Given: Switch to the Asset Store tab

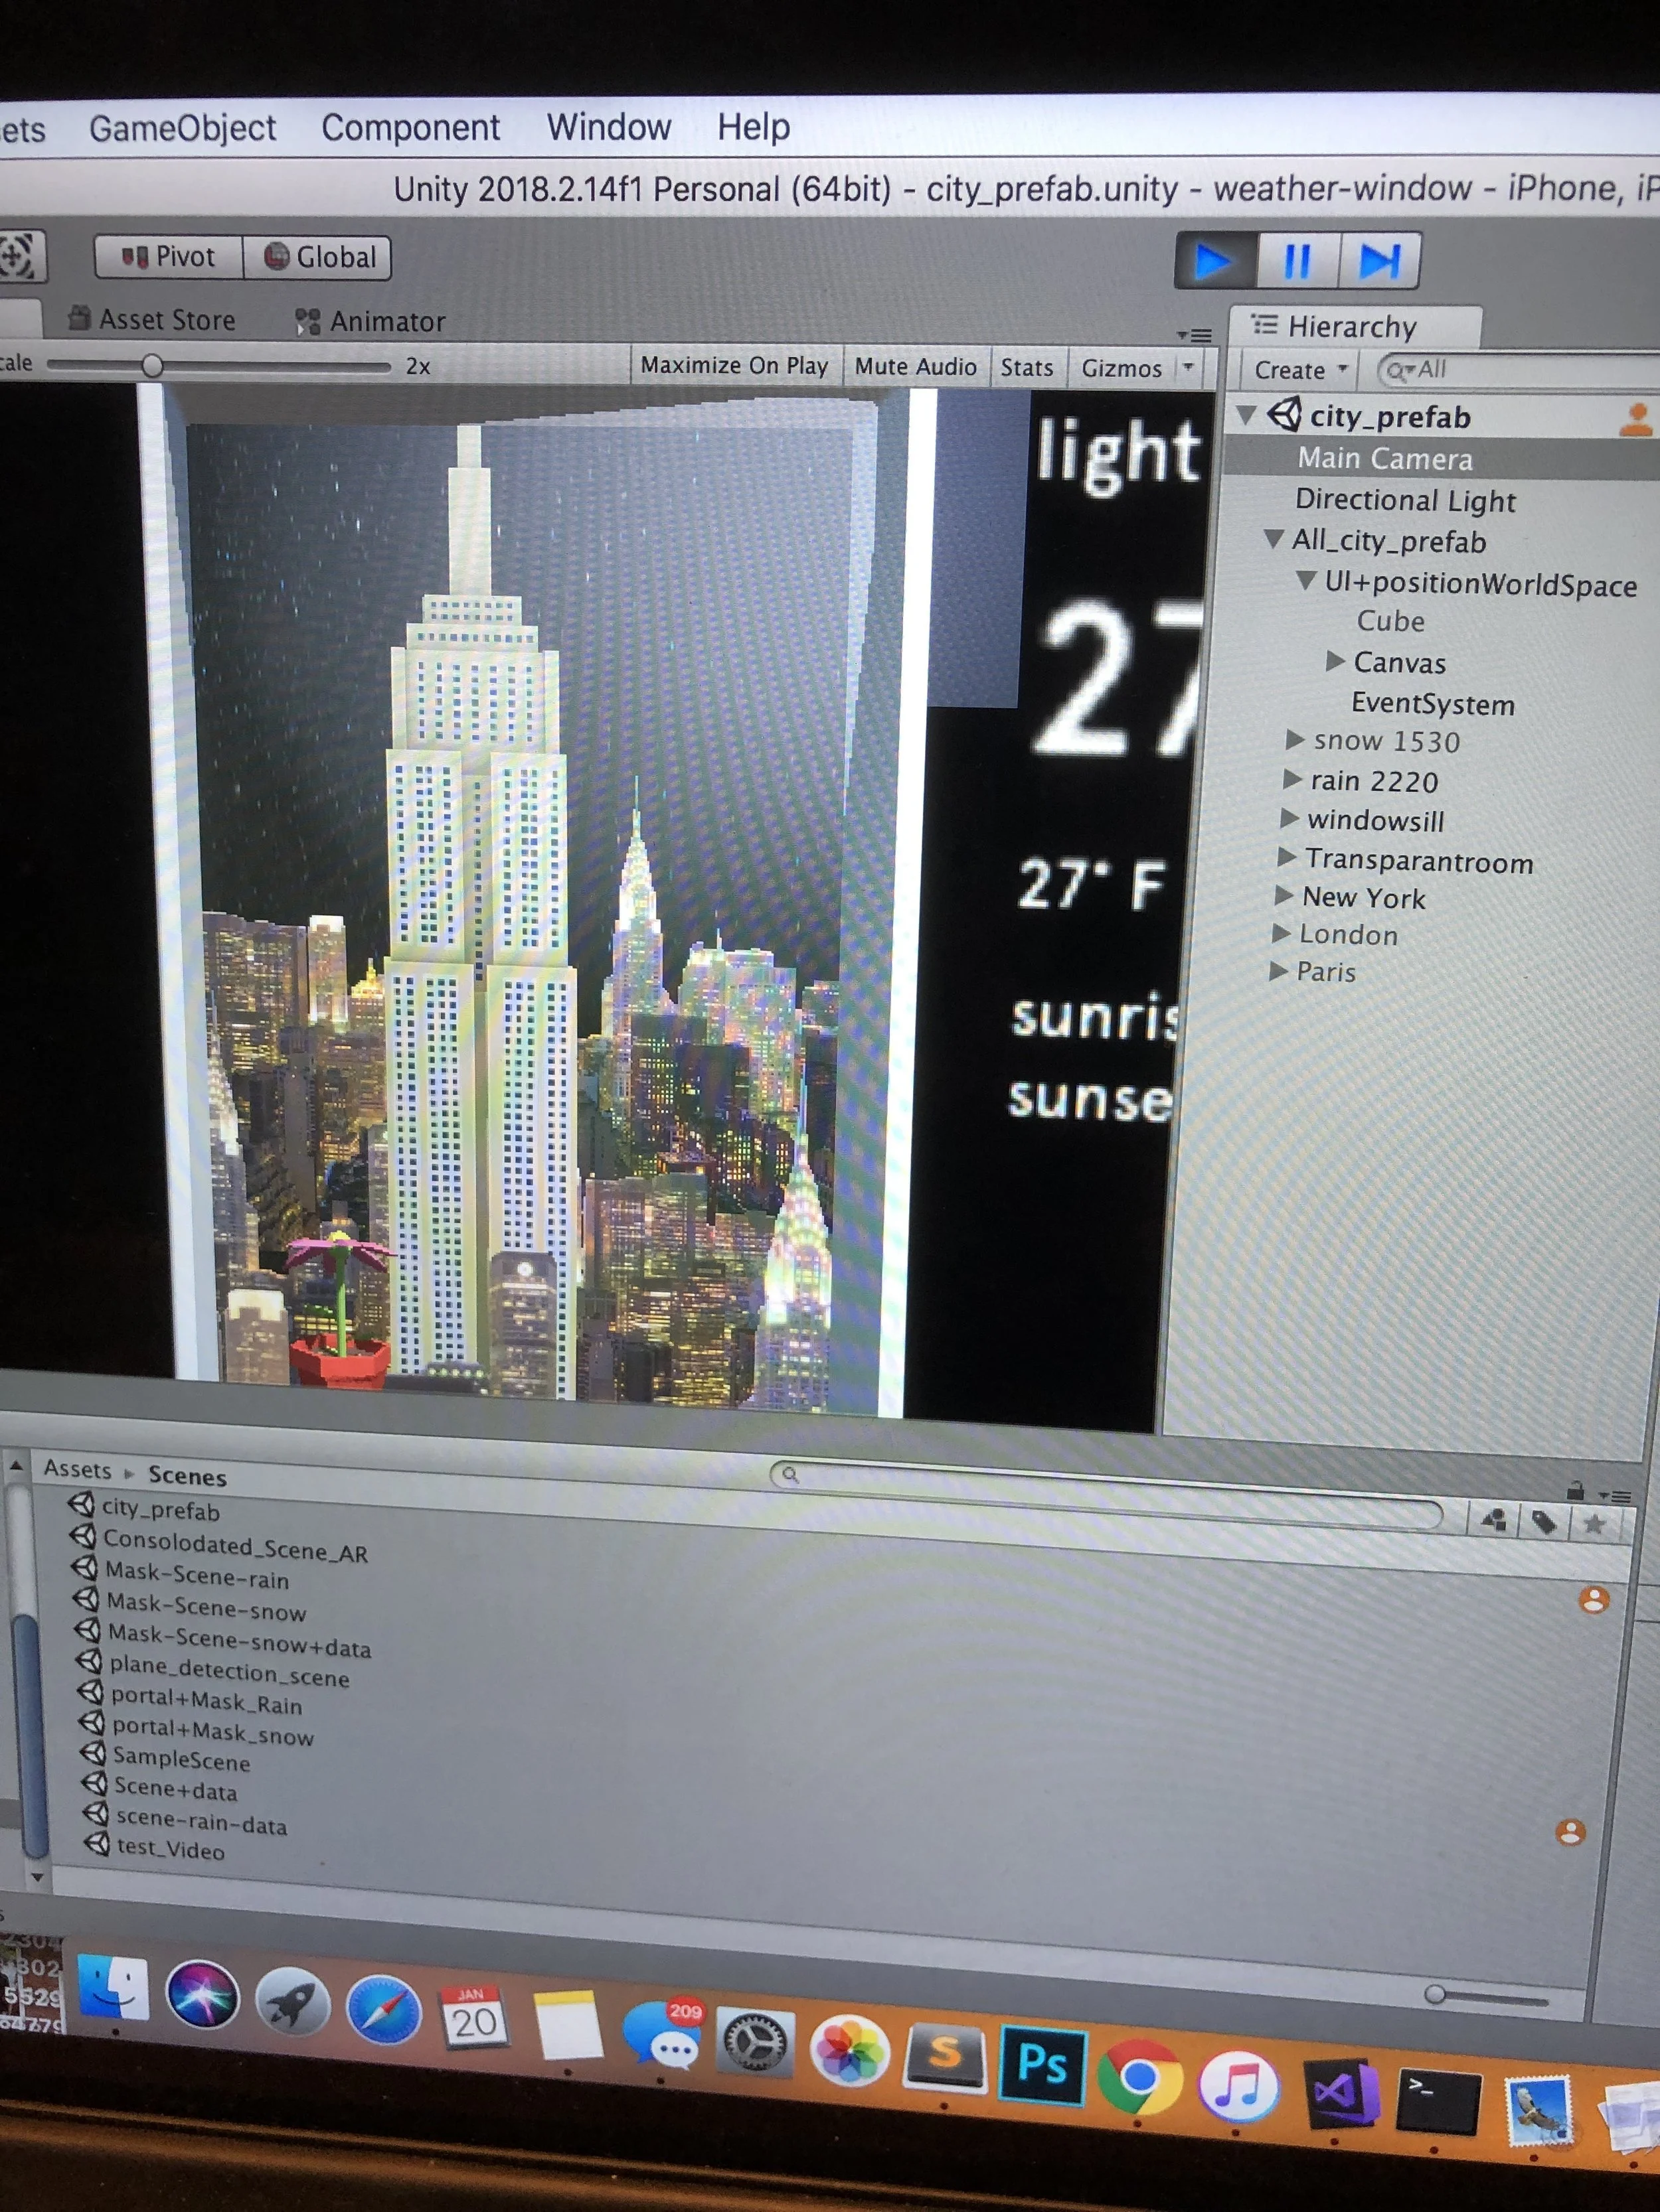Looking at the screenshot, I should coord(152,320).
